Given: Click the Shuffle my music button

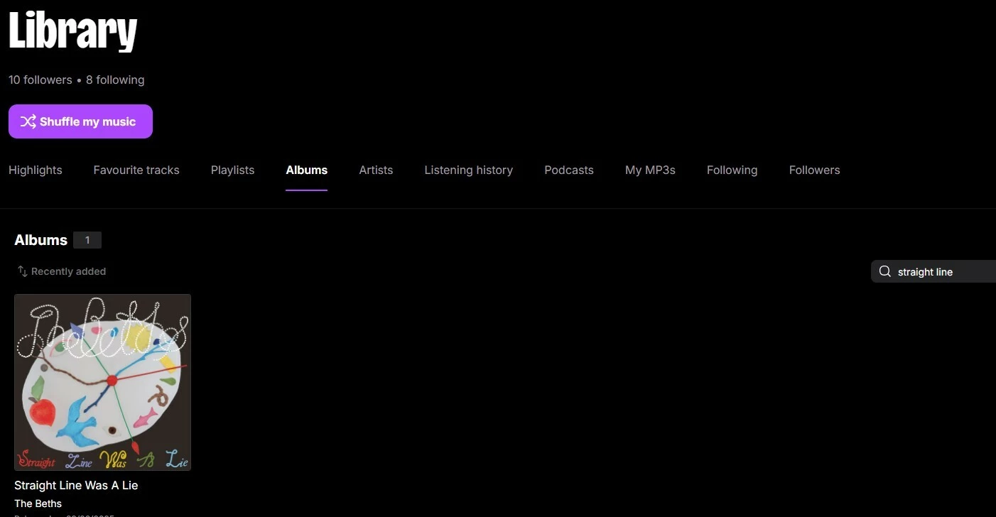Looking at the screenshot, I should coord(80,121).
